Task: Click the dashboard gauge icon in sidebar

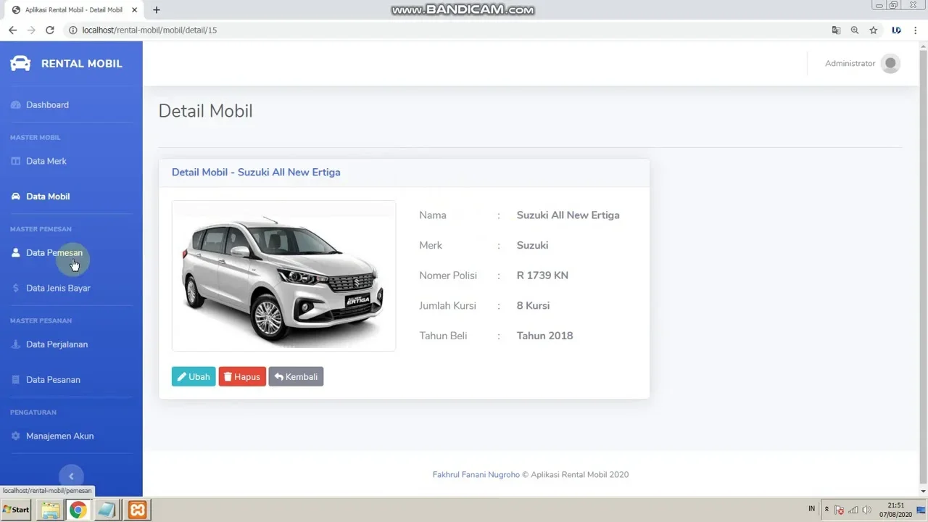Action: (x=16, y=105)
